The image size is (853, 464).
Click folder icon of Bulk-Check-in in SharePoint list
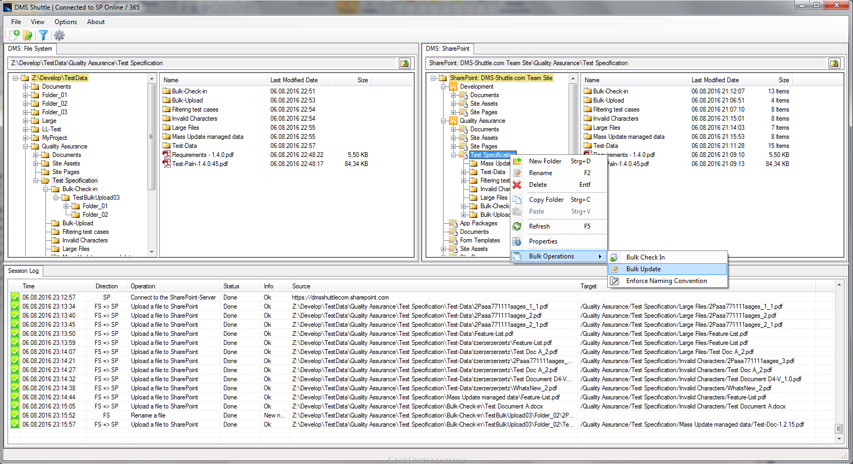point(587,91)
